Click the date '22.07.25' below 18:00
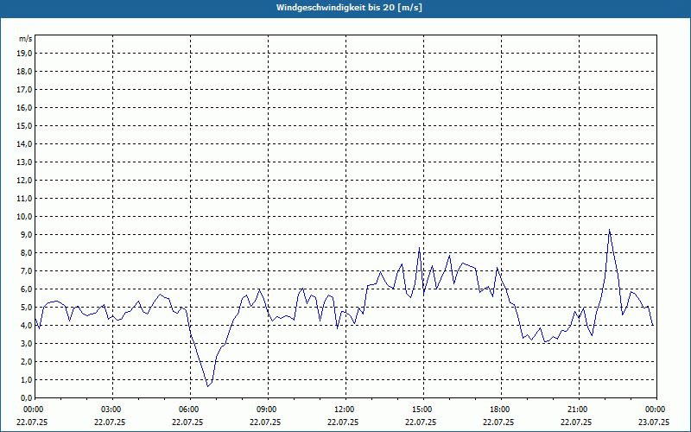 pos(498,422)
